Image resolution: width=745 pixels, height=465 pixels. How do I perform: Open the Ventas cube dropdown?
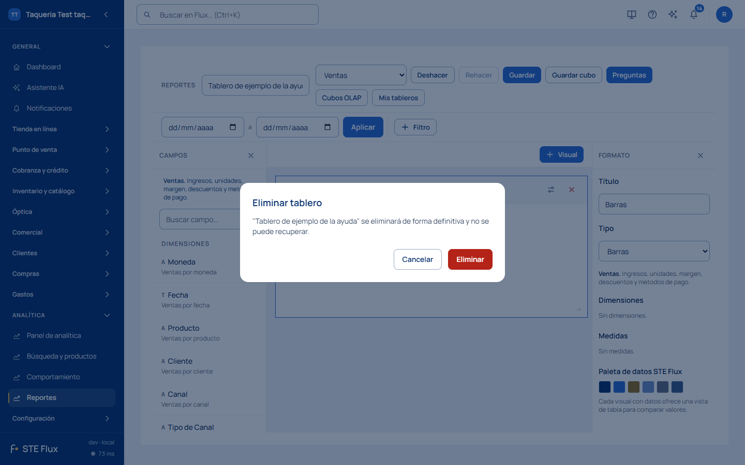361,75
